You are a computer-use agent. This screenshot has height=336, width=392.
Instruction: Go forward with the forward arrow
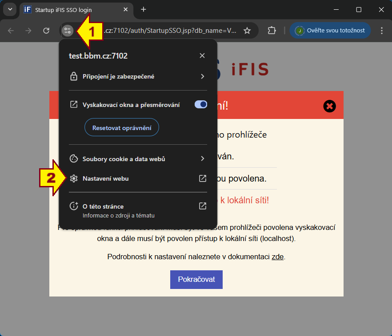click(28, 31)
